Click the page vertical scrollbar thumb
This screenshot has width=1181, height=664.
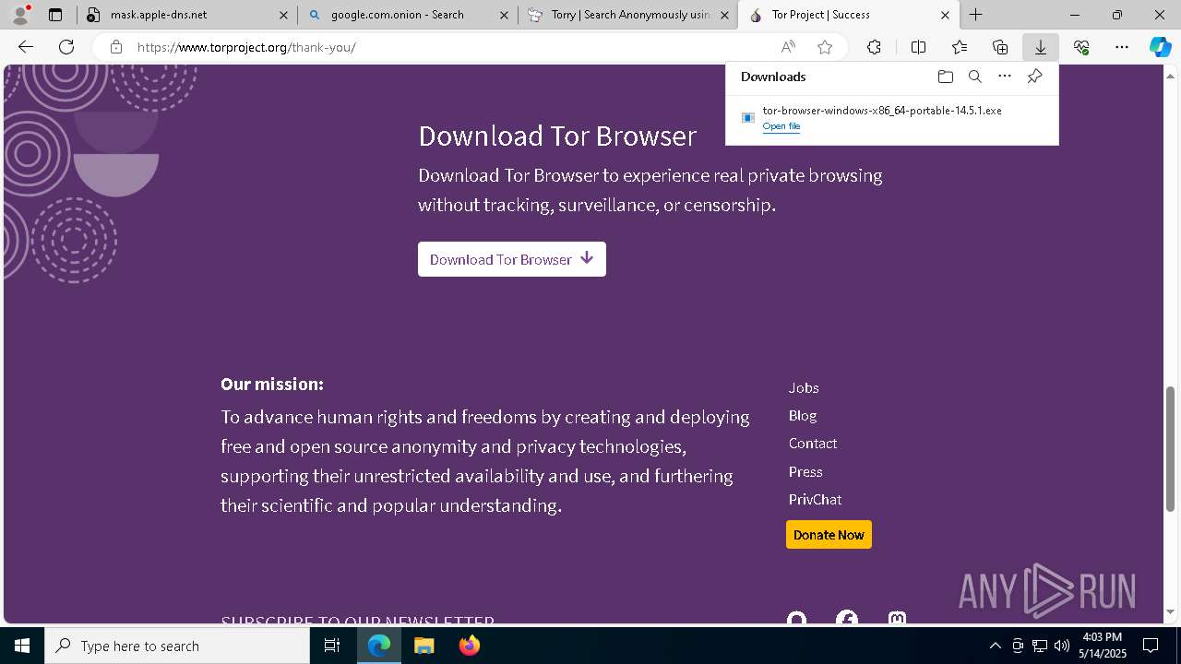pyautogui.click(x=1171, y=448)
